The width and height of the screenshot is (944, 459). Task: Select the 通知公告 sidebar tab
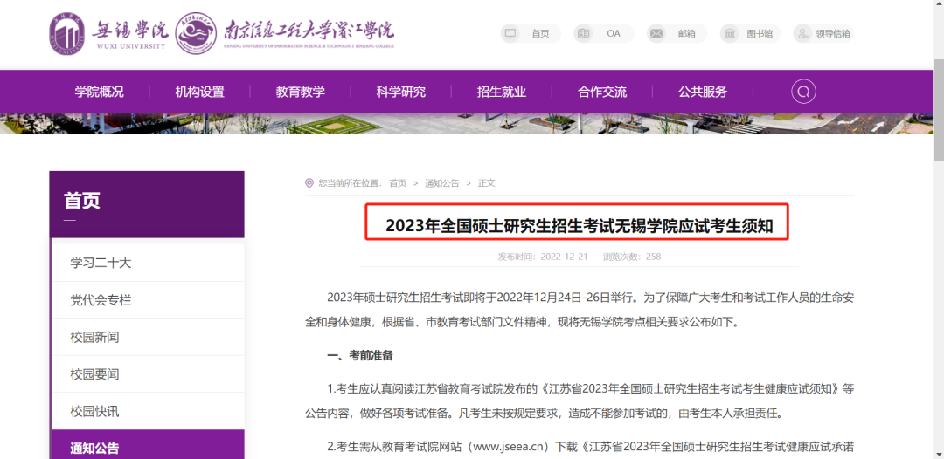94,449
